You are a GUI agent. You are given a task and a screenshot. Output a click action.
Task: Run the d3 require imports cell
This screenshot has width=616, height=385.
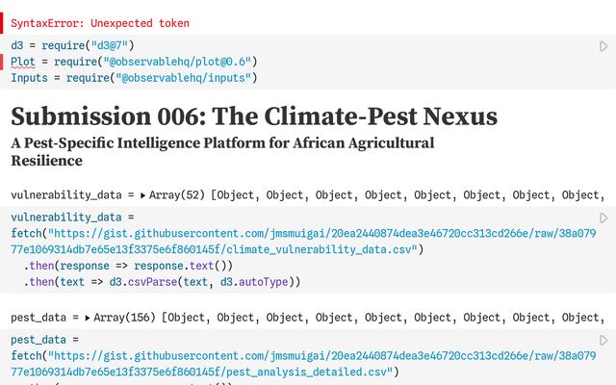(603, 45)
